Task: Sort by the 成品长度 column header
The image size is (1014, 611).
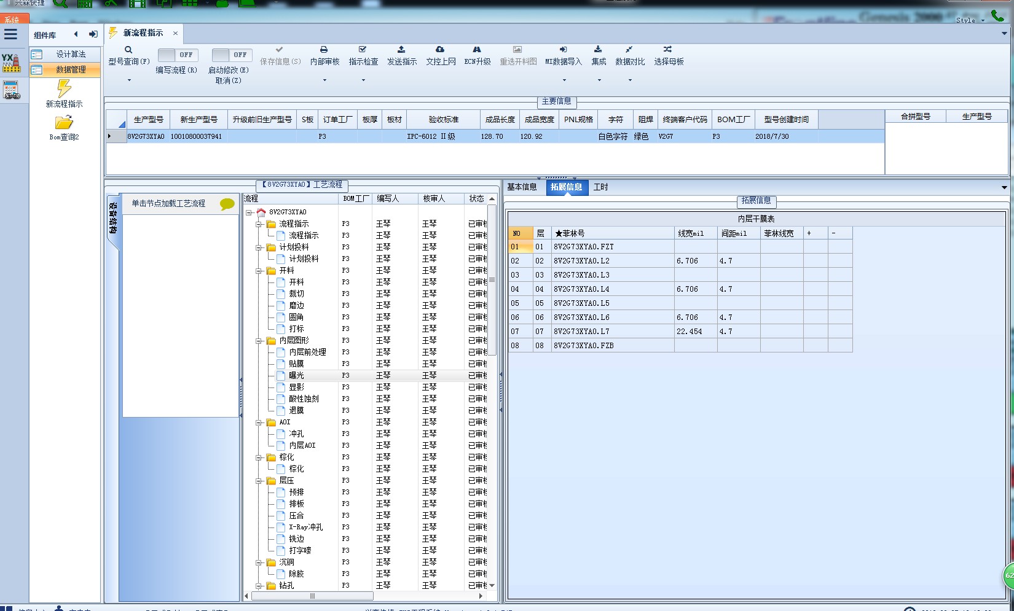Action: point(500,120)
